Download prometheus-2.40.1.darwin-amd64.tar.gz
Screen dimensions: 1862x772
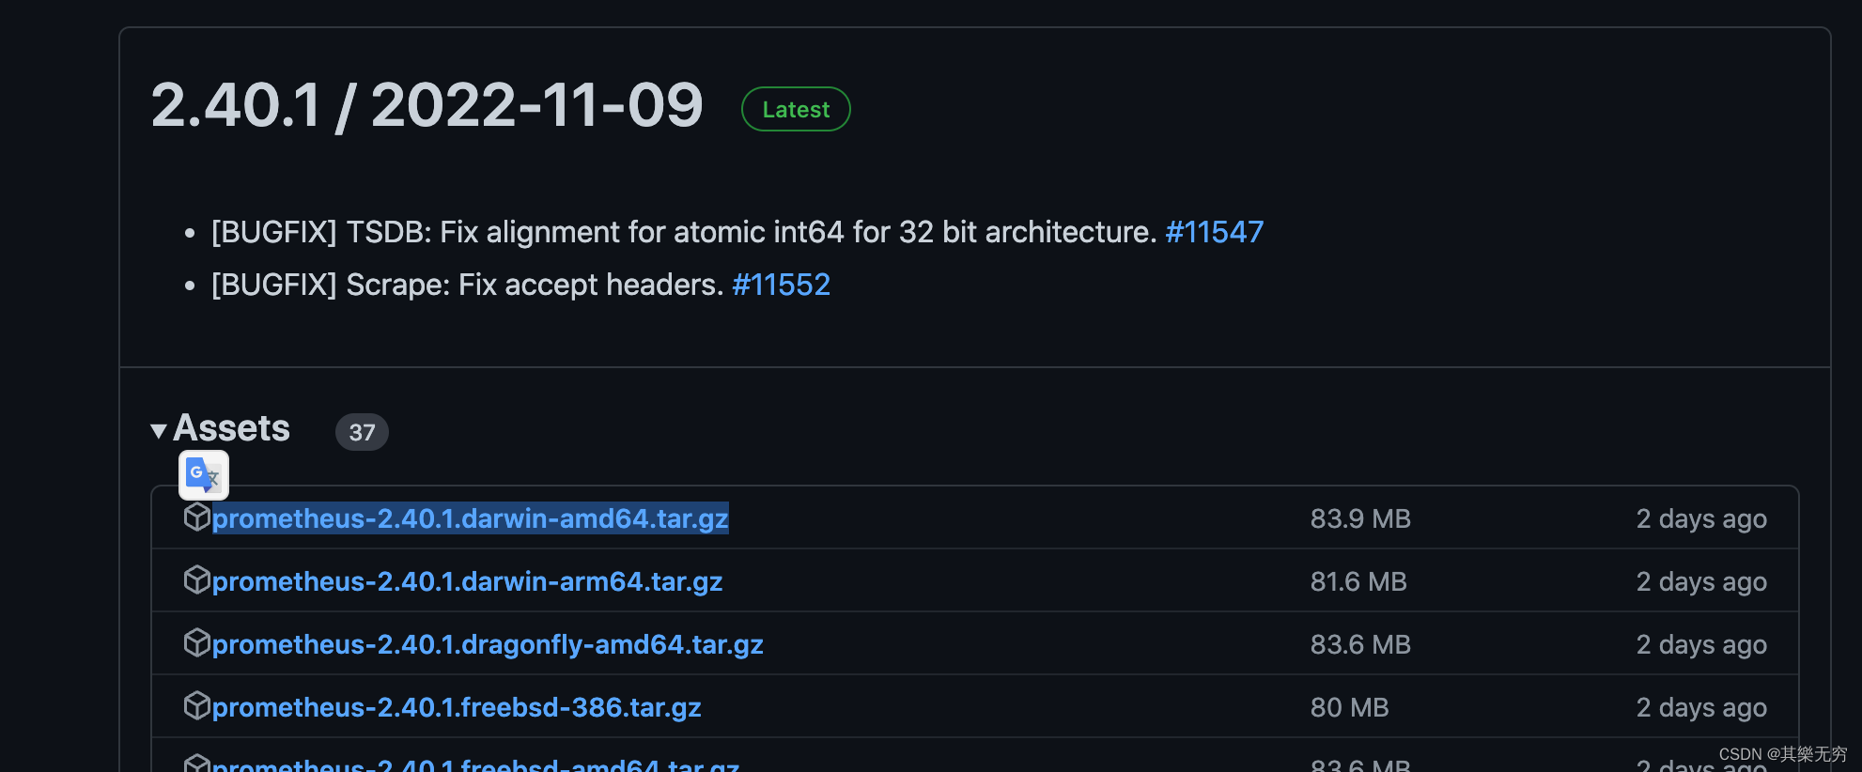tap(470, 518)
